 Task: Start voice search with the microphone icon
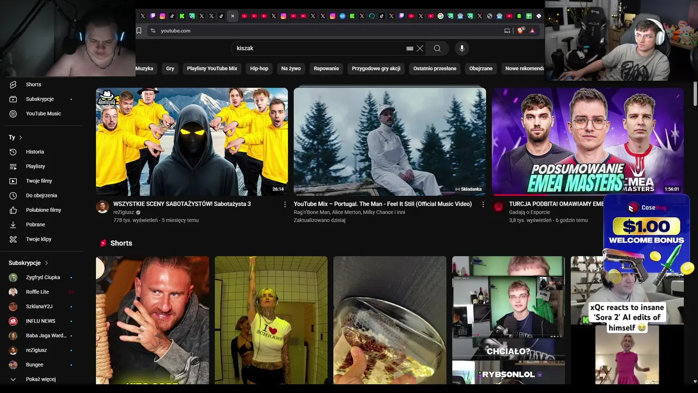(462, 48)
